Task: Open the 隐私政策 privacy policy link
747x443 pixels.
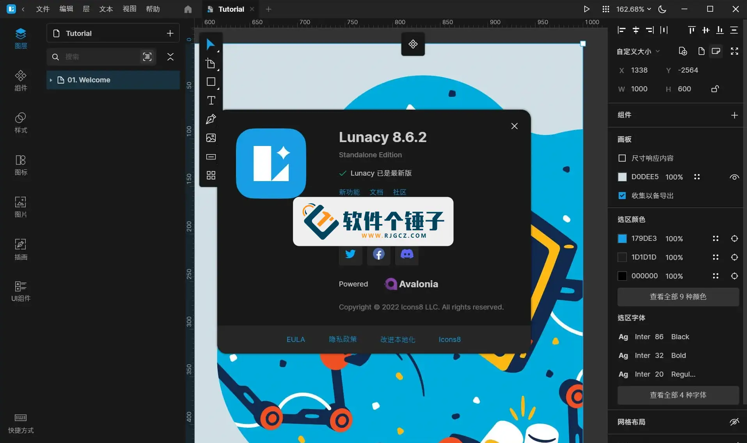Action: point(342,340)
